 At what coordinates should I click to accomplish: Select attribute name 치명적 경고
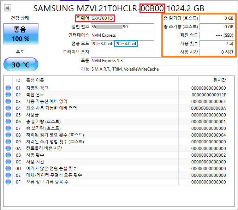click(x=37, y=88)
